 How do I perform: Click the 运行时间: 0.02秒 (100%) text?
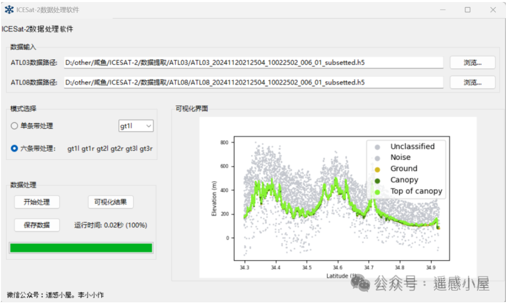(111, 225)
